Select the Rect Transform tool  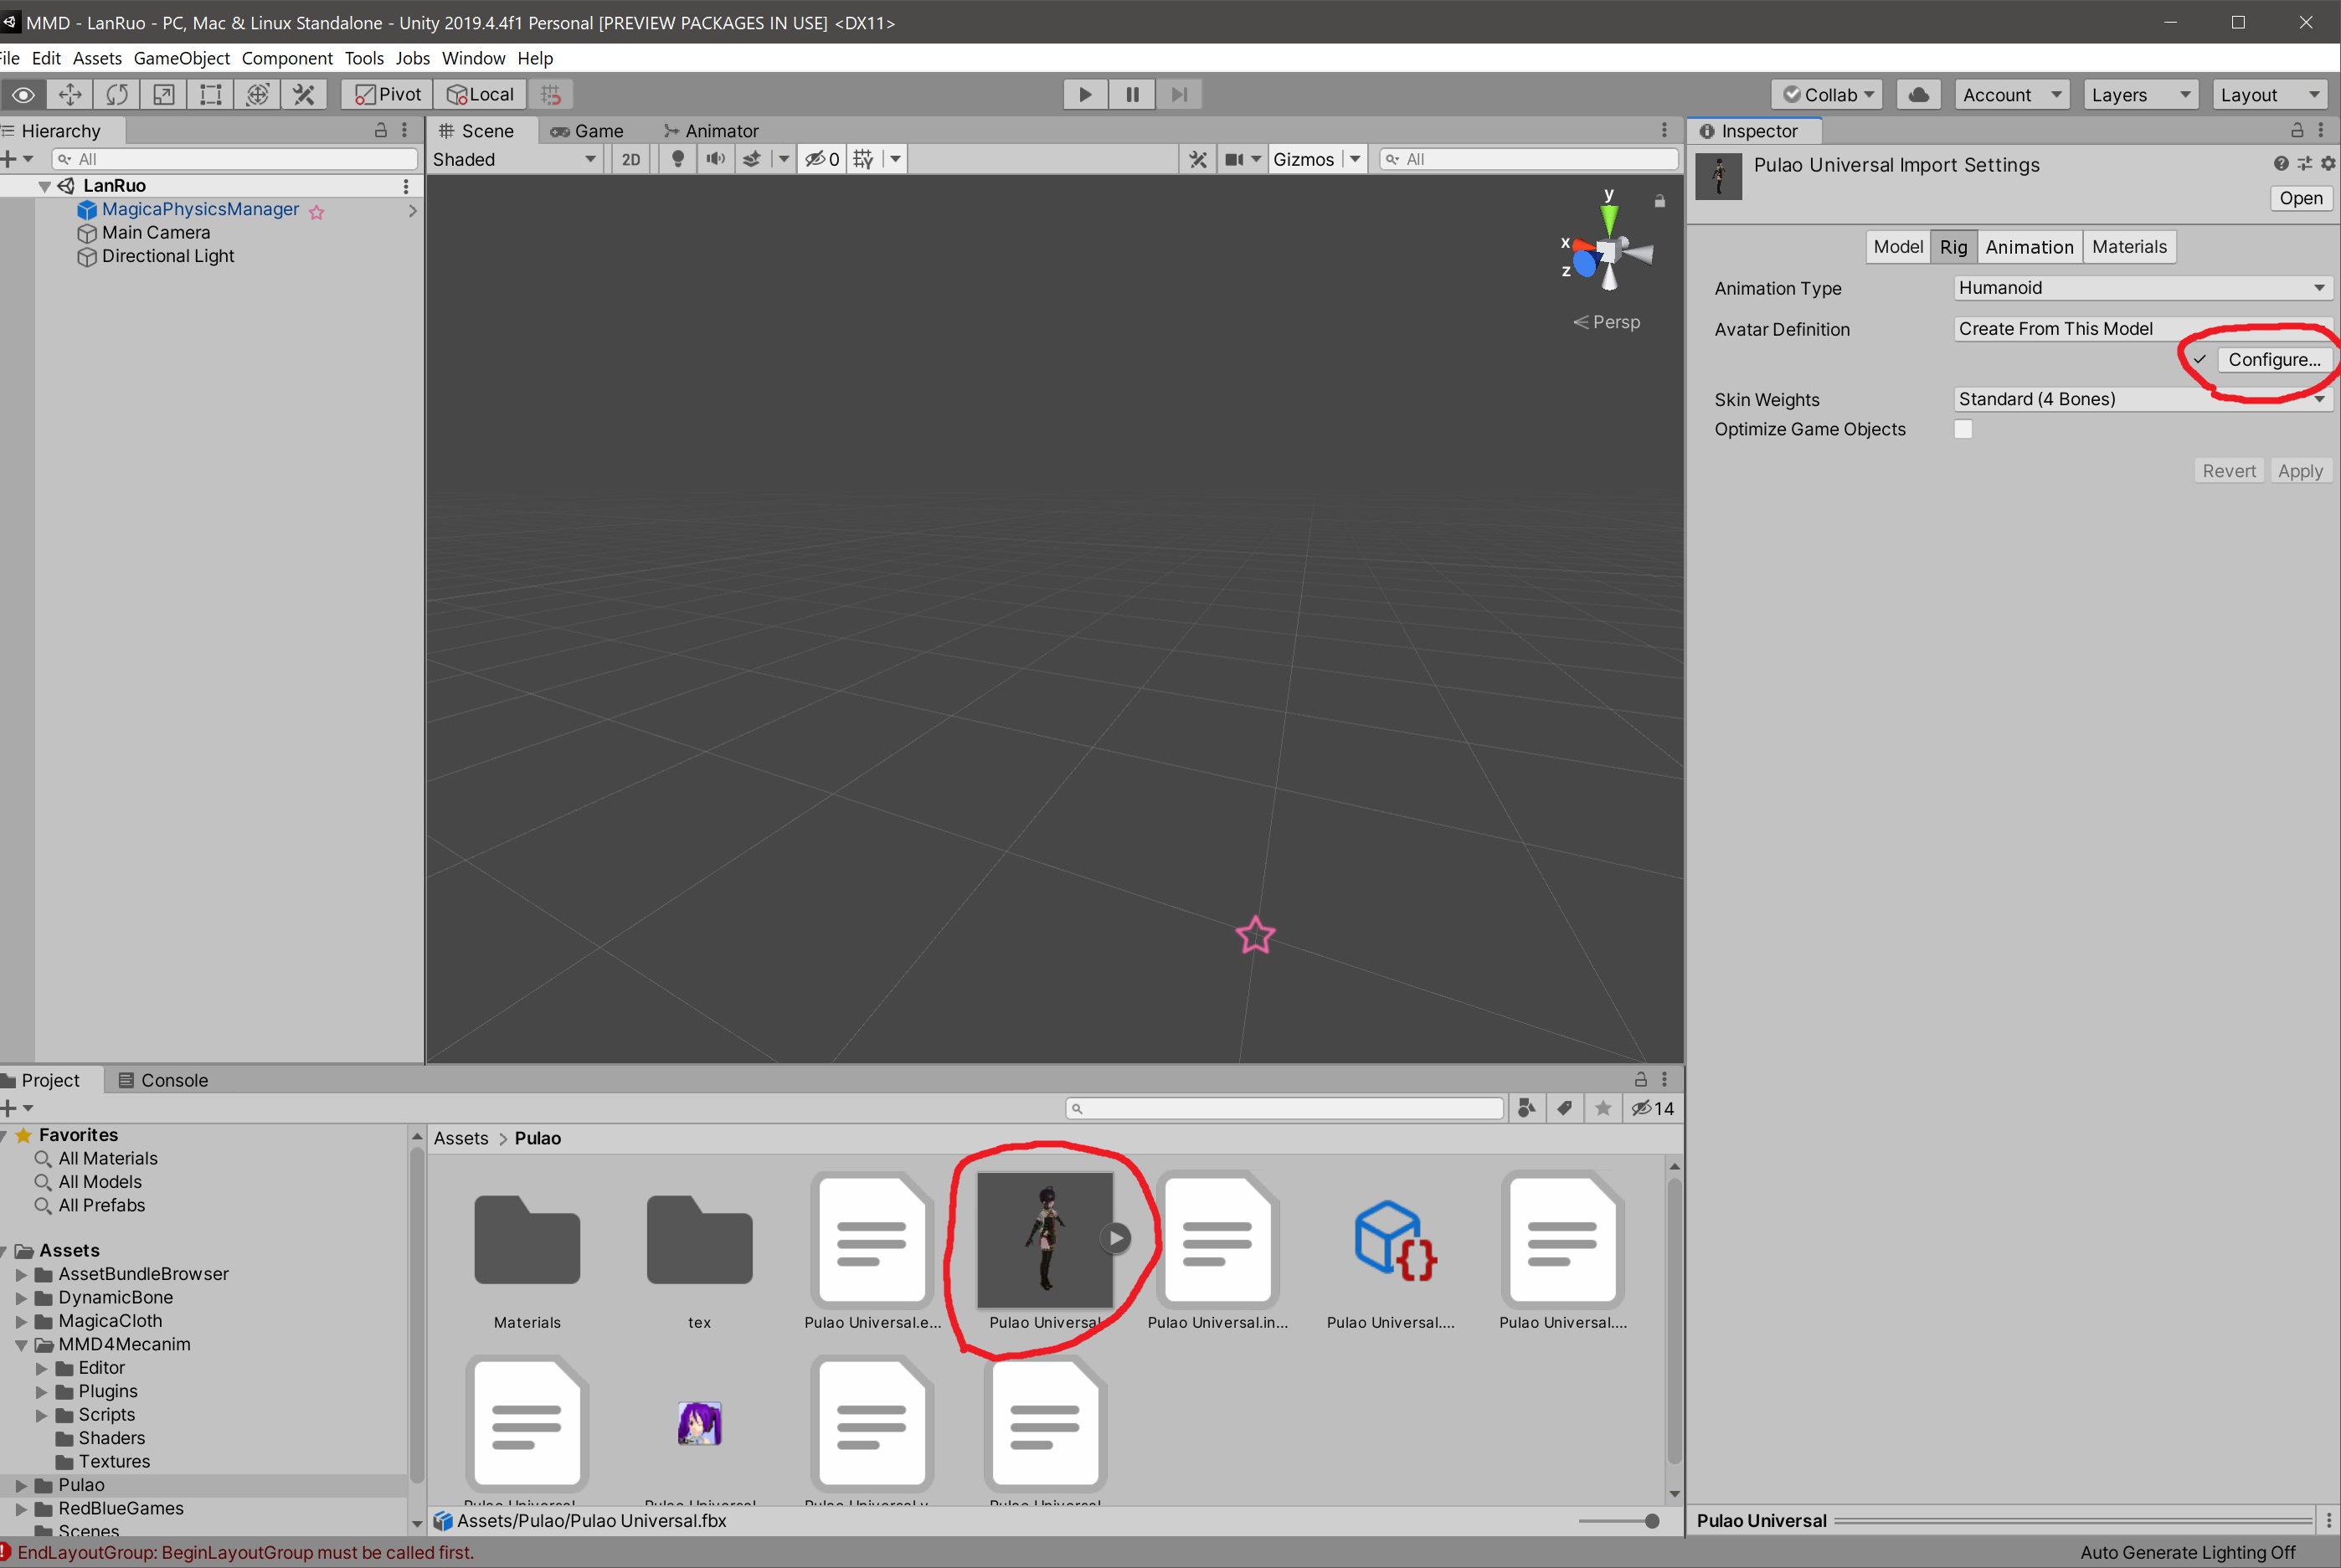211,94
